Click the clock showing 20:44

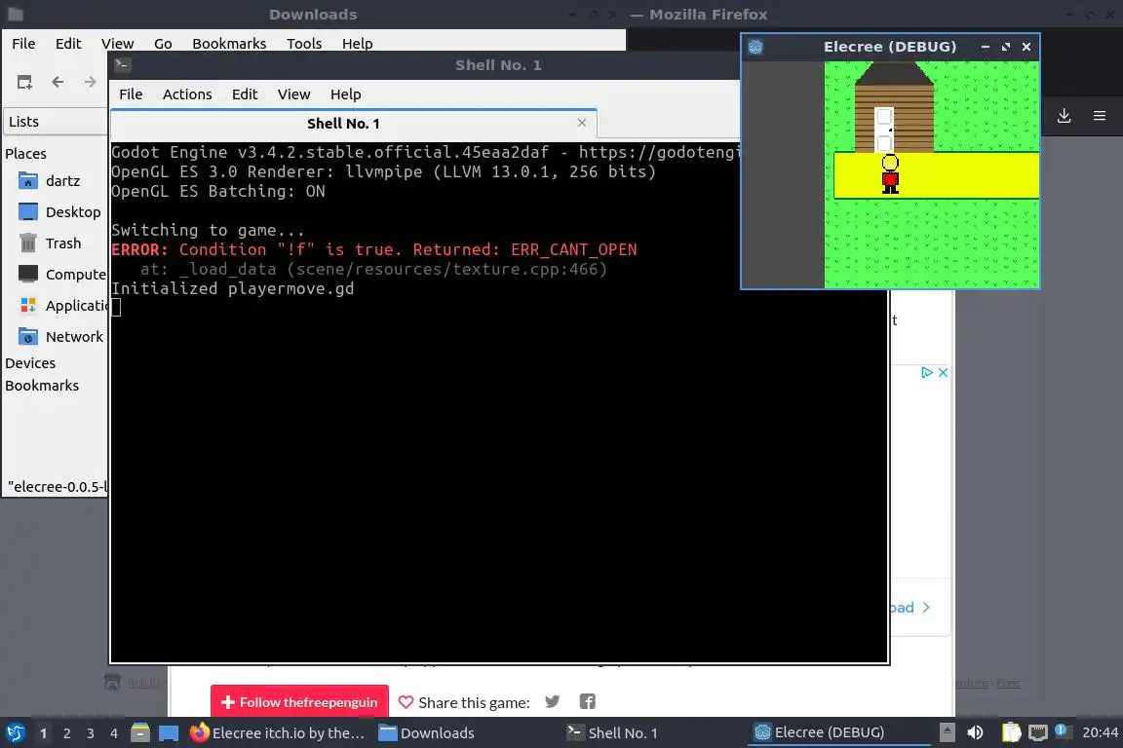[x=1100, y=732]
